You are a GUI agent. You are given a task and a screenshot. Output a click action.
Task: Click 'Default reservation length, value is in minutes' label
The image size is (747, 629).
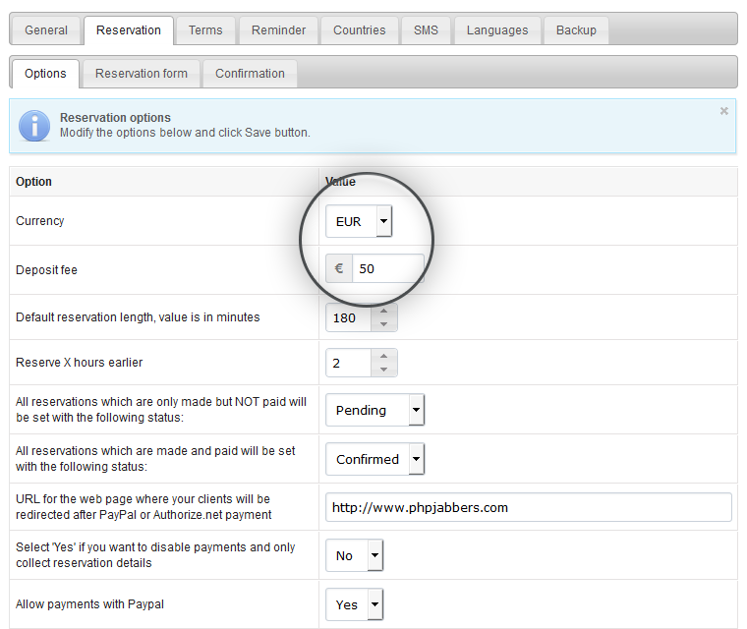point(138,317)
